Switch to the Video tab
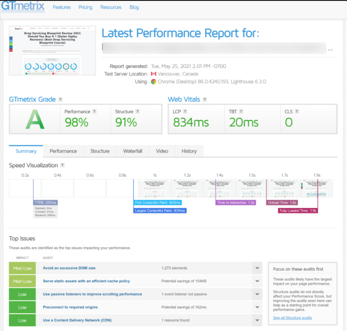This screenshot has width=347, height=331. click(x=162, y=151)
